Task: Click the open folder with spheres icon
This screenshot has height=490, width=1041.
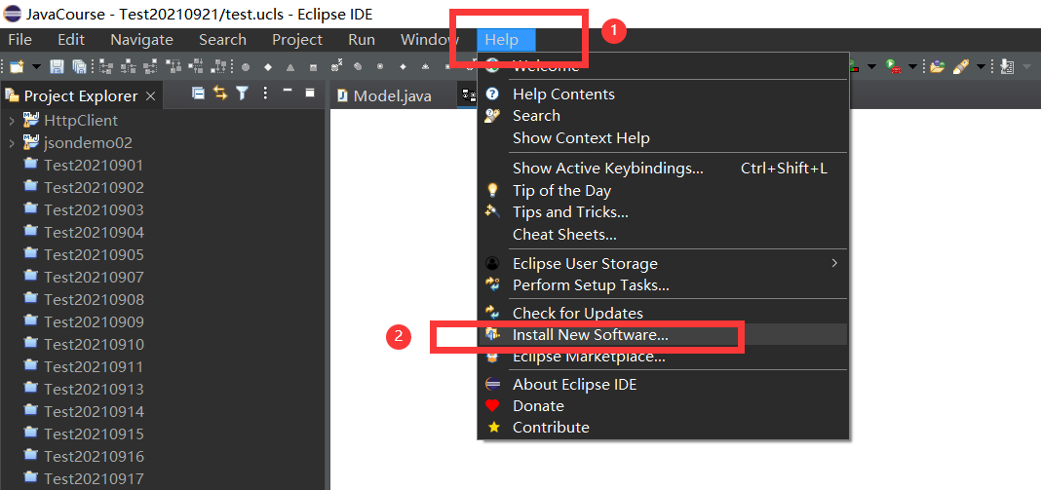Action: pyautogui.click(x=936, y=66)
